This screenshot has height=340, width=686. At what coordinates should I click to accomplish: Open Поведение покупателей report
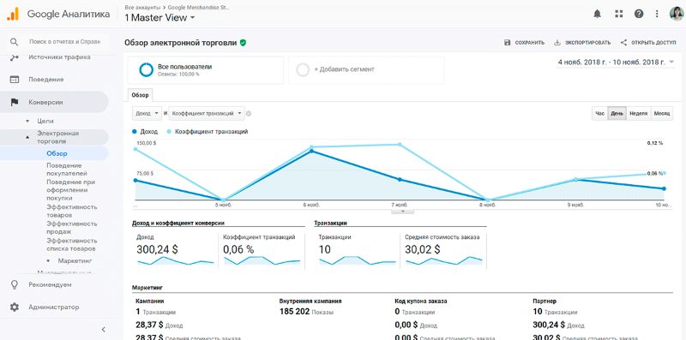67,170
